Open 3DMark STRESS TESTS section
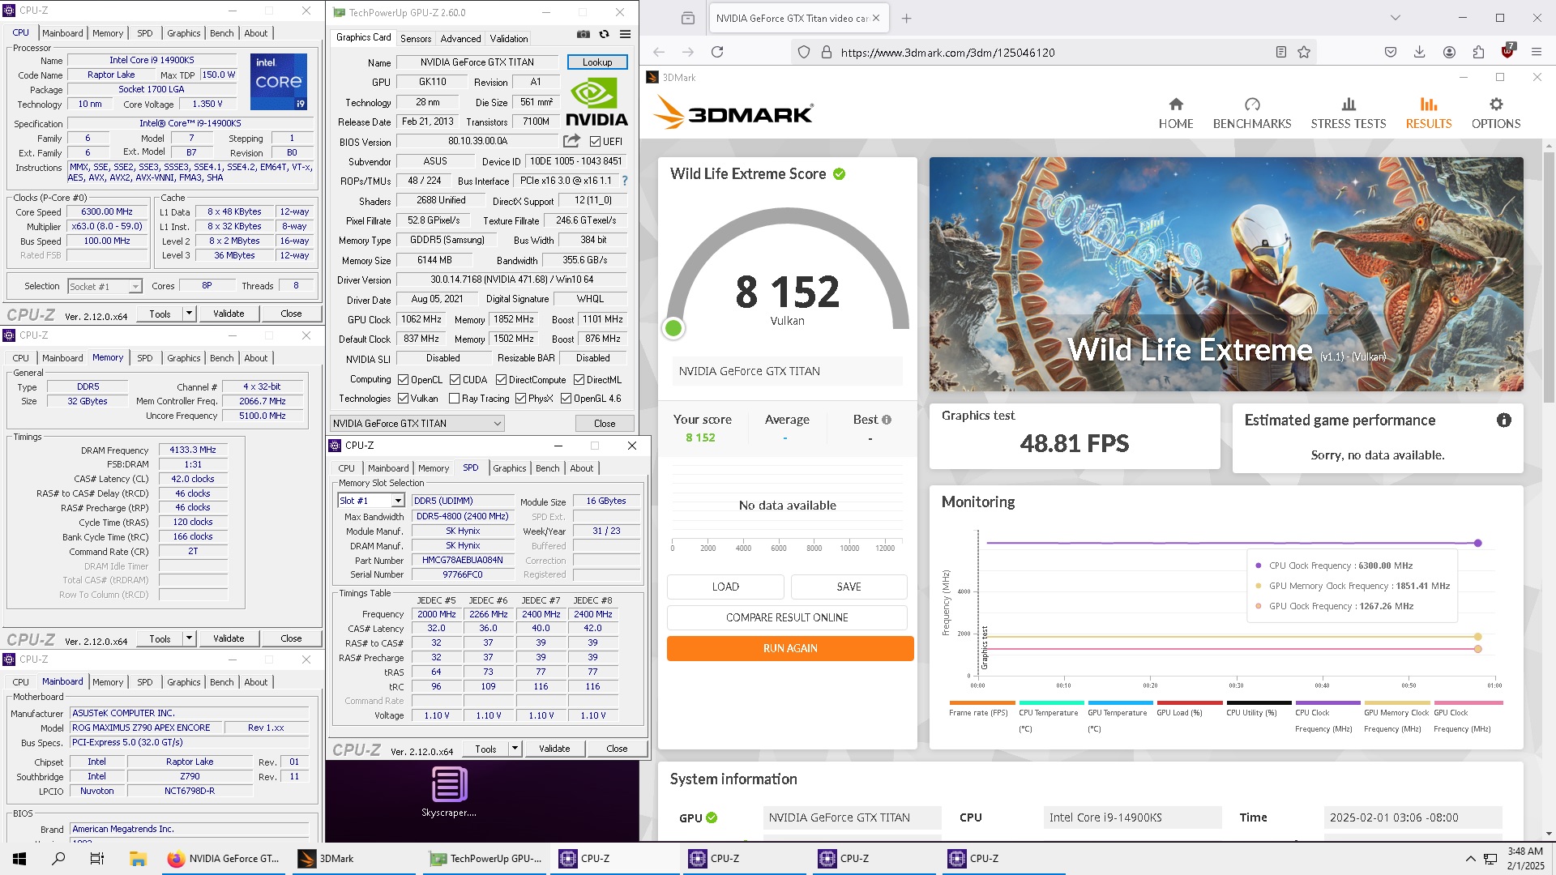The height and width of the screenshot is (875, 1556). point(1349,113)
